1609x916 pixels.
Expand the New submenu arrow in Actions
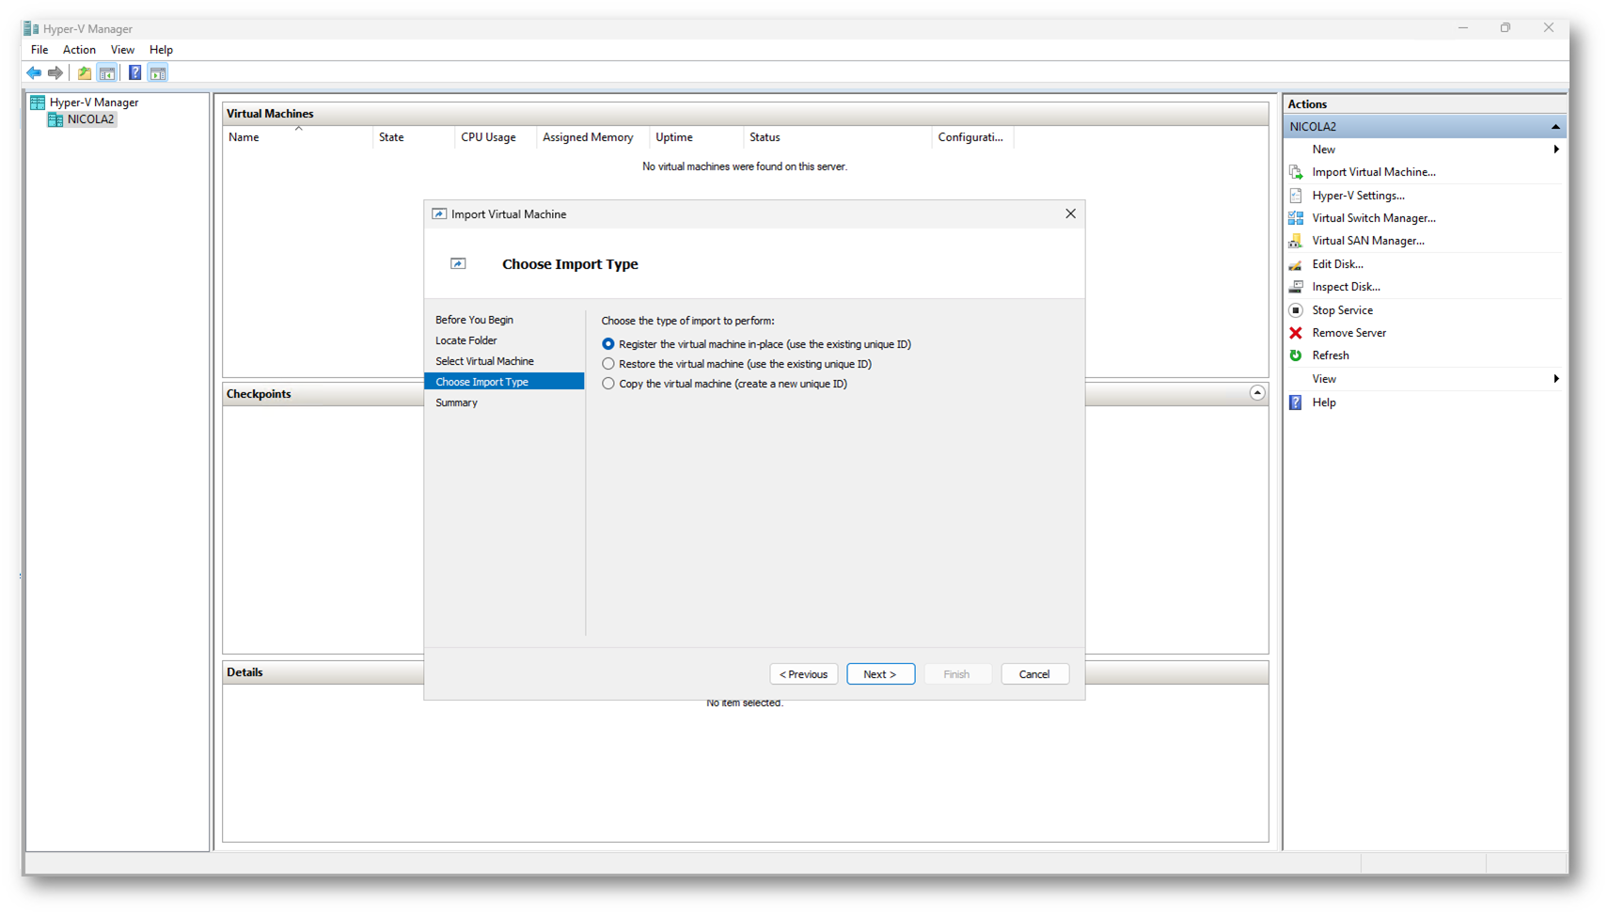click(1556, 150)
